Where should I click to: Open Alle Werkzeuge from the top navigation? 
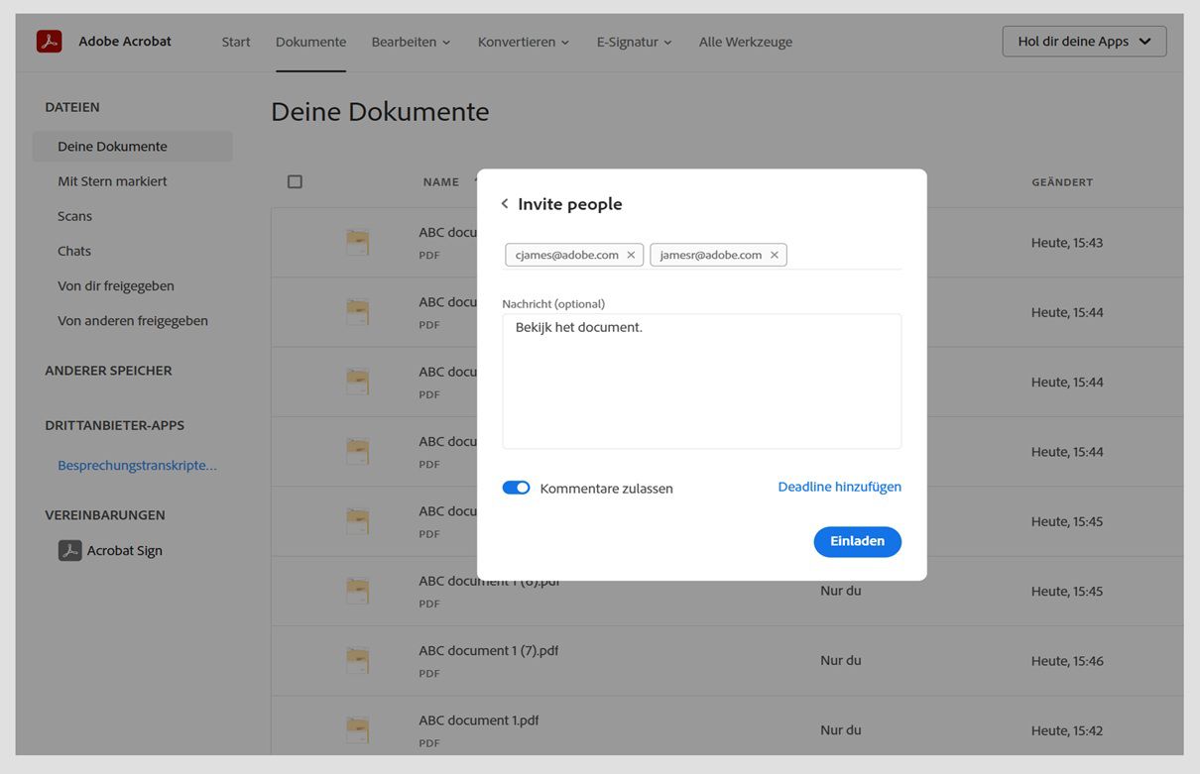click(745, 42)
